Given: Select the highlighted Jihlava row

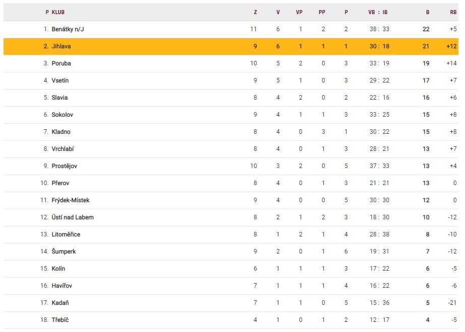Looking at the screenshot, I should pyautogui.click(x=232, y=46).
